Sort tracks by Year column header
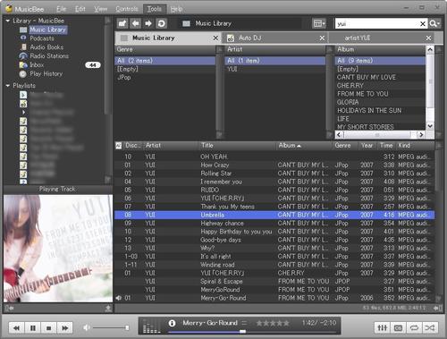 tap(367, 146)
